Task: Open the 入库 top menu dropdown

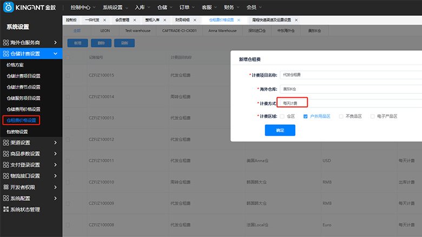Action: tap(142, 8)
